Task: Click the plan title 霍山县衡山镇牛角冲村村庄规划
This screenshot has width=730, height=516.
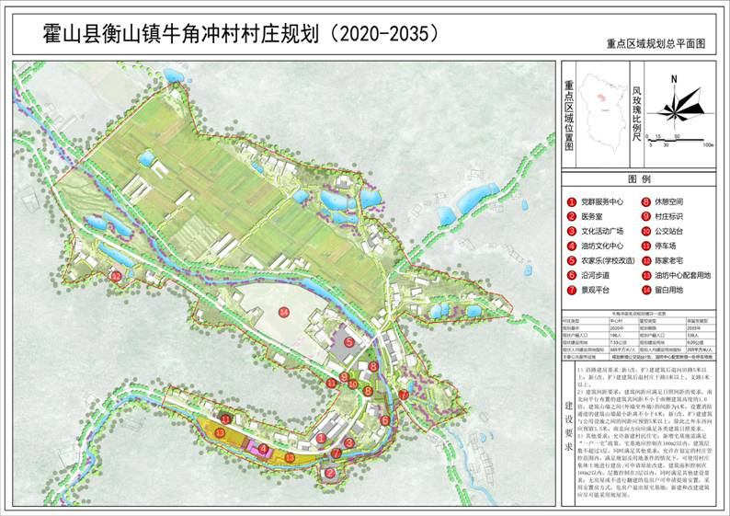Action: [182, 34]
